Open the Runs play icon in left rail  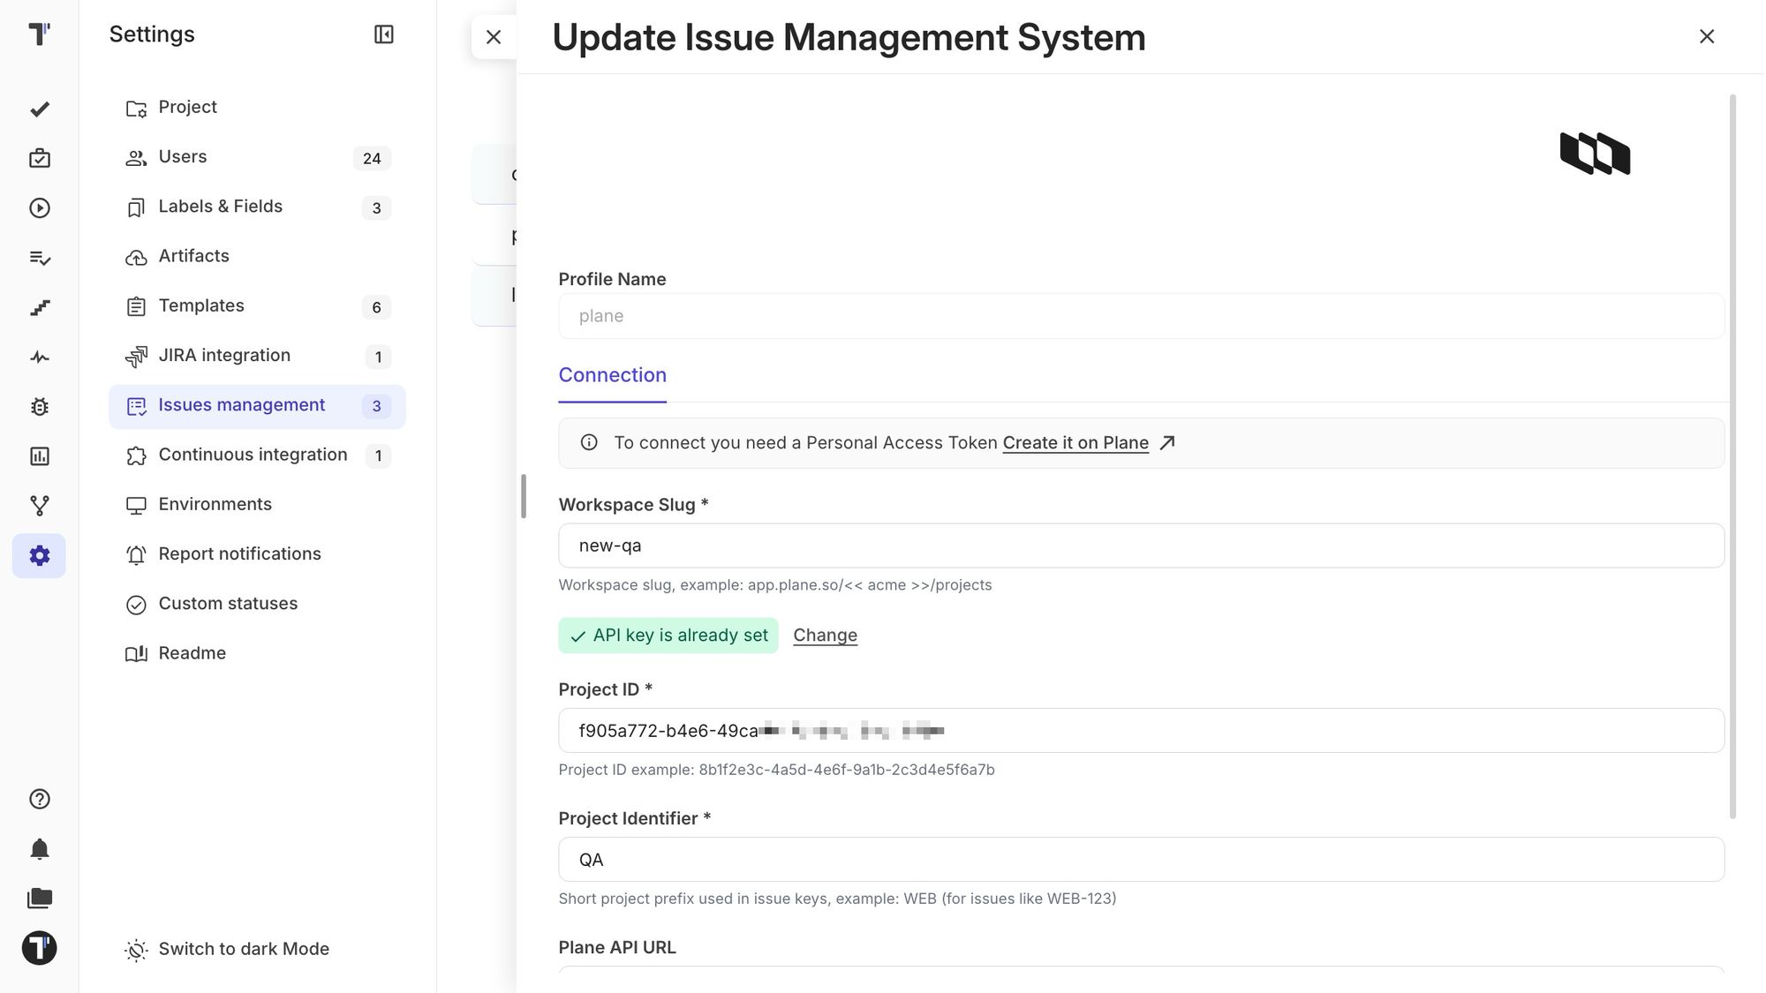point(39,208)
